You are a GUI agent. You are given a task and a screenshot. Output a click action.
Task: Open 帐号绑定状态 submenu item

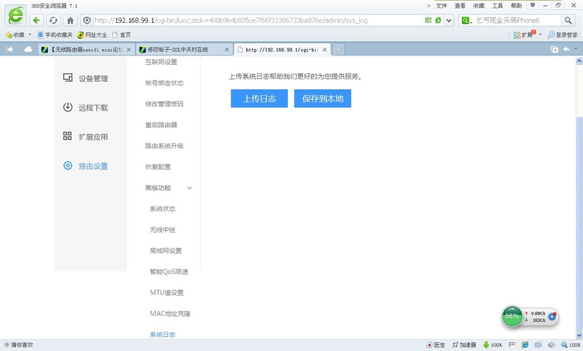[x=164, y=83]
